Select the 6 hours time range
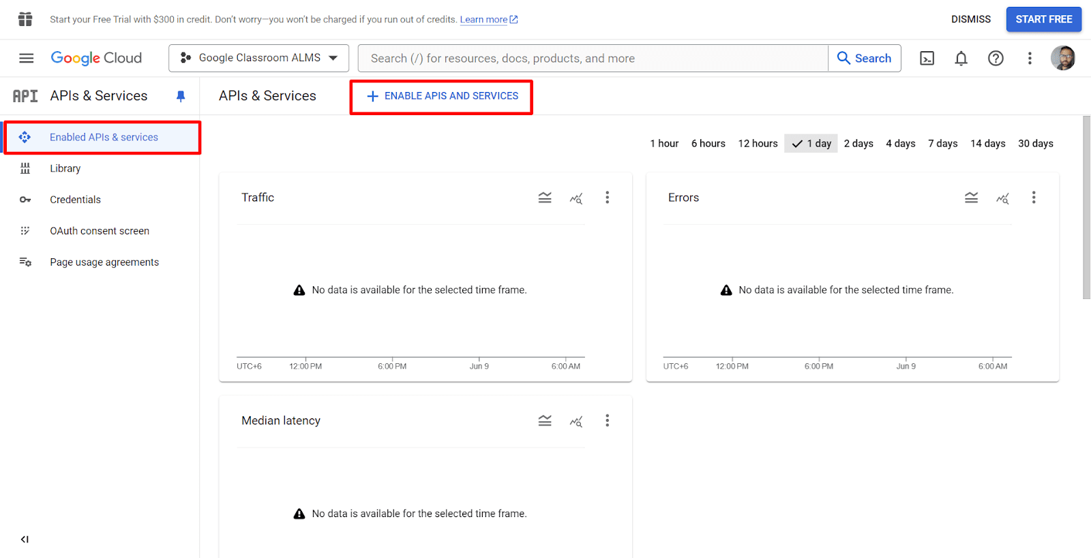 [708, 143]
